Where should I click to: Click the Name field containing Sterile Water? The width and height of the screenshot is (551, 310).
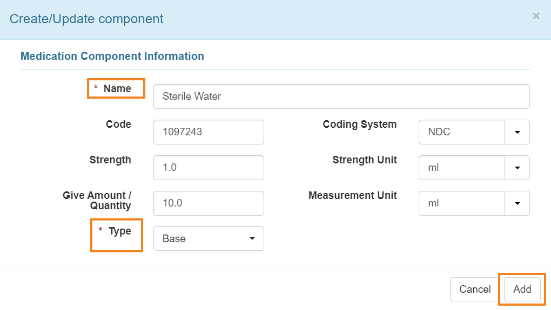pos(341,97)
